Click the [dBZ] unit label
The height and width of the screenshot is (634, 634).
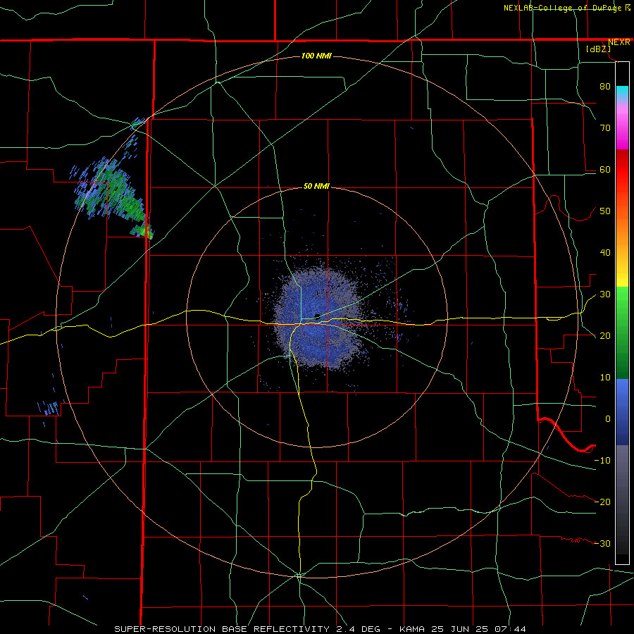point(598,49)
